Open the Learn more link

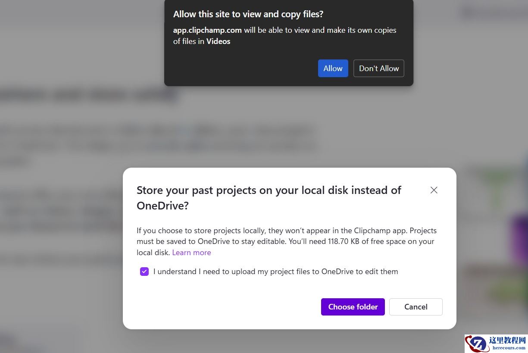191,253
